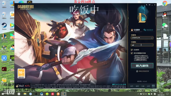Click the launcher settings icon bottom-right
The image size is (171, 96).
153,86
